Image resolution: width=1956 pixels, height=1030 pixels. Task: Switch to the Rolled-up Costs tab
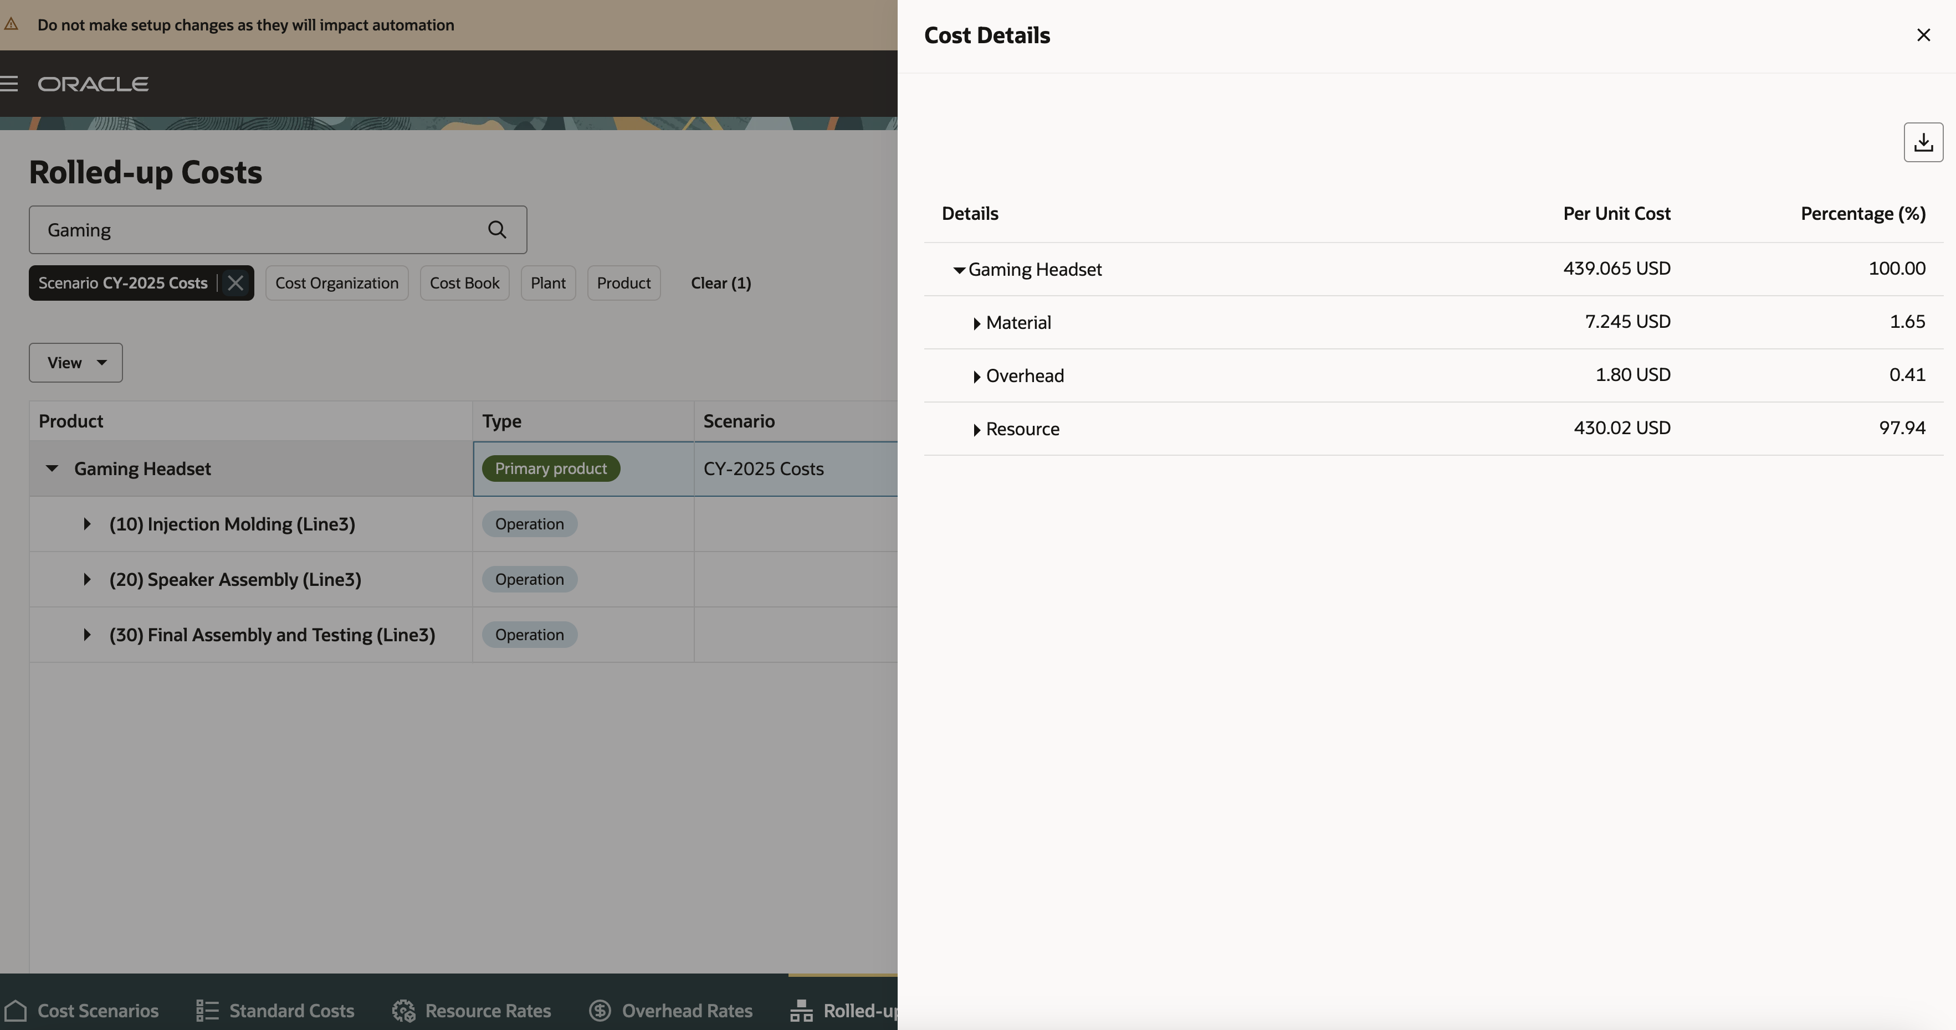coord(843,1010)
